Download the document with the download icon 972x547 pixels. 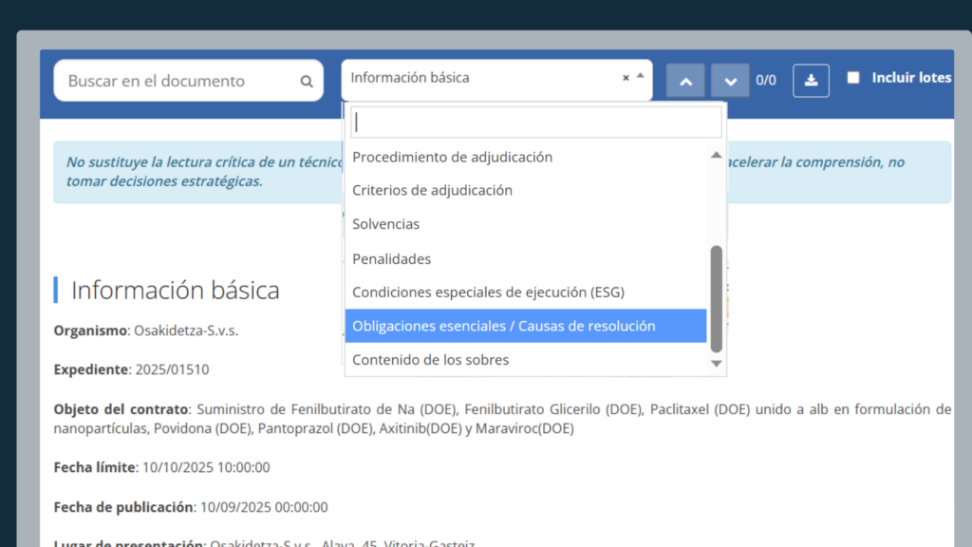tap(812, 81)
